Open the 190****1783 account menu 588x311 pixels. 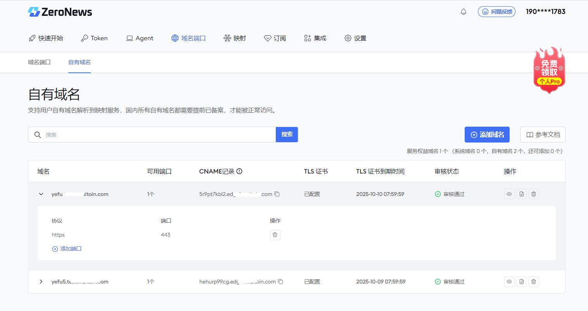point(545,12)
